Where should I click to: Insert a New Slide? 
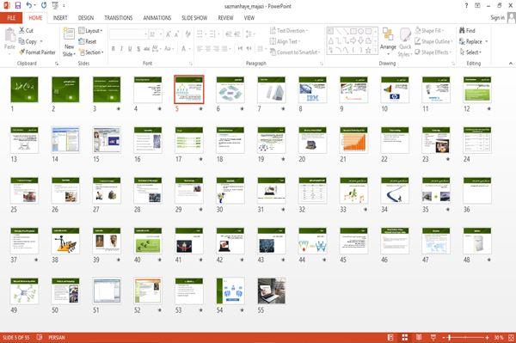(69, 42)
